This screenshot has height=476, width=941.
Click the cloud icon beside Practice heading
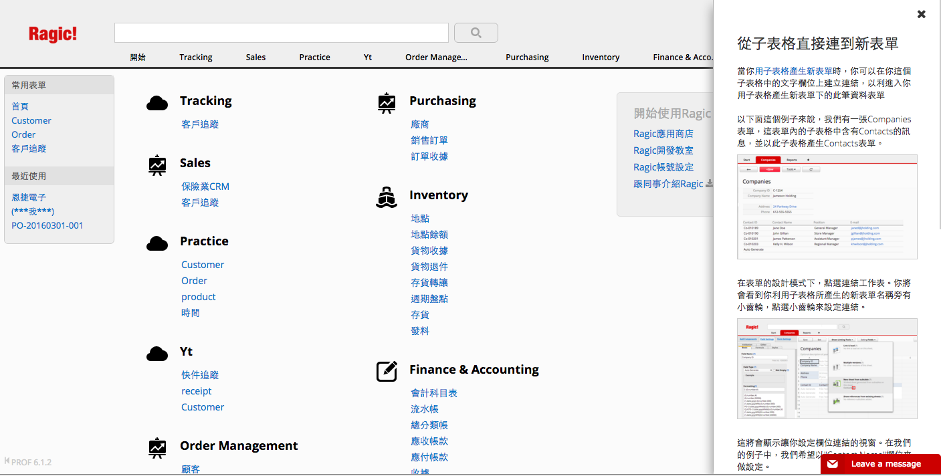click(x=157, y=243)
